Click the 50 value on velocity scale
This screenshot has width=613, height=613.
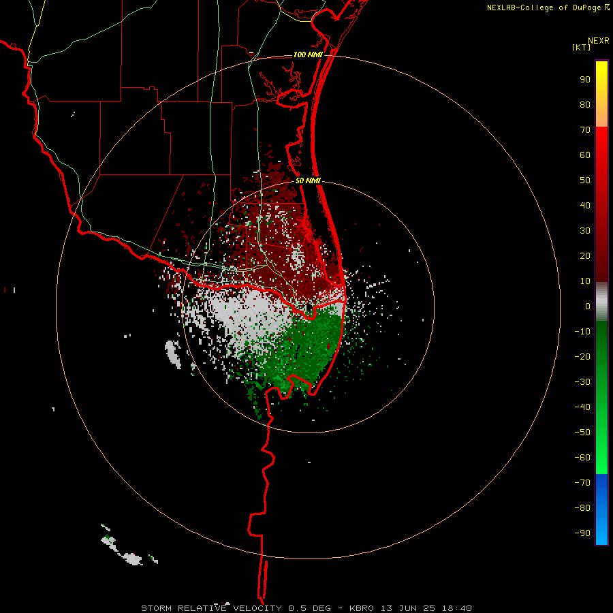(585, 180)
